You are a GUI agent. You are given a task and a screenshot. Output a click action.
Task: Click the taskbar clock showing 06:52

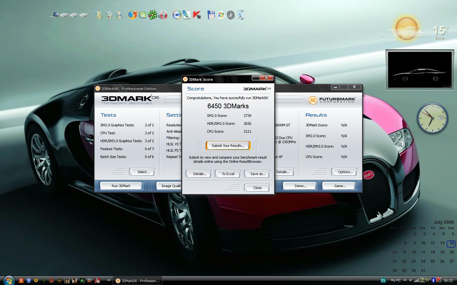click(448, 281)
